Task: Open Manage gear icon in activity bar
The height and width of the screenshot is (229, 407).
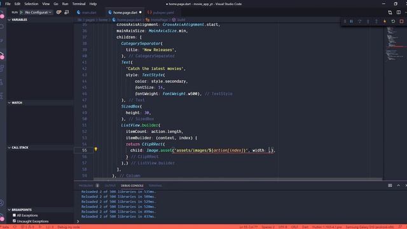Action: pos(2,218)
